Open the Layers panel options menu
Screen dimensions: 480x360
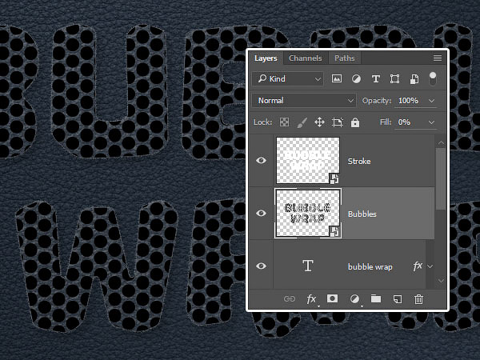coord(437,58)
